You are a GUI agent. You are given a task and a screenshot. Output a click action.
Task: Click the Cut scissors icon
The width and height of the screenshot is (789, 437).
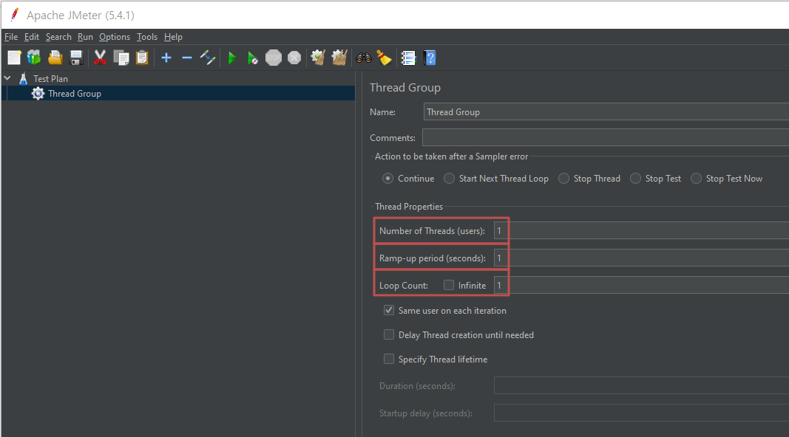tap(100, 58)
